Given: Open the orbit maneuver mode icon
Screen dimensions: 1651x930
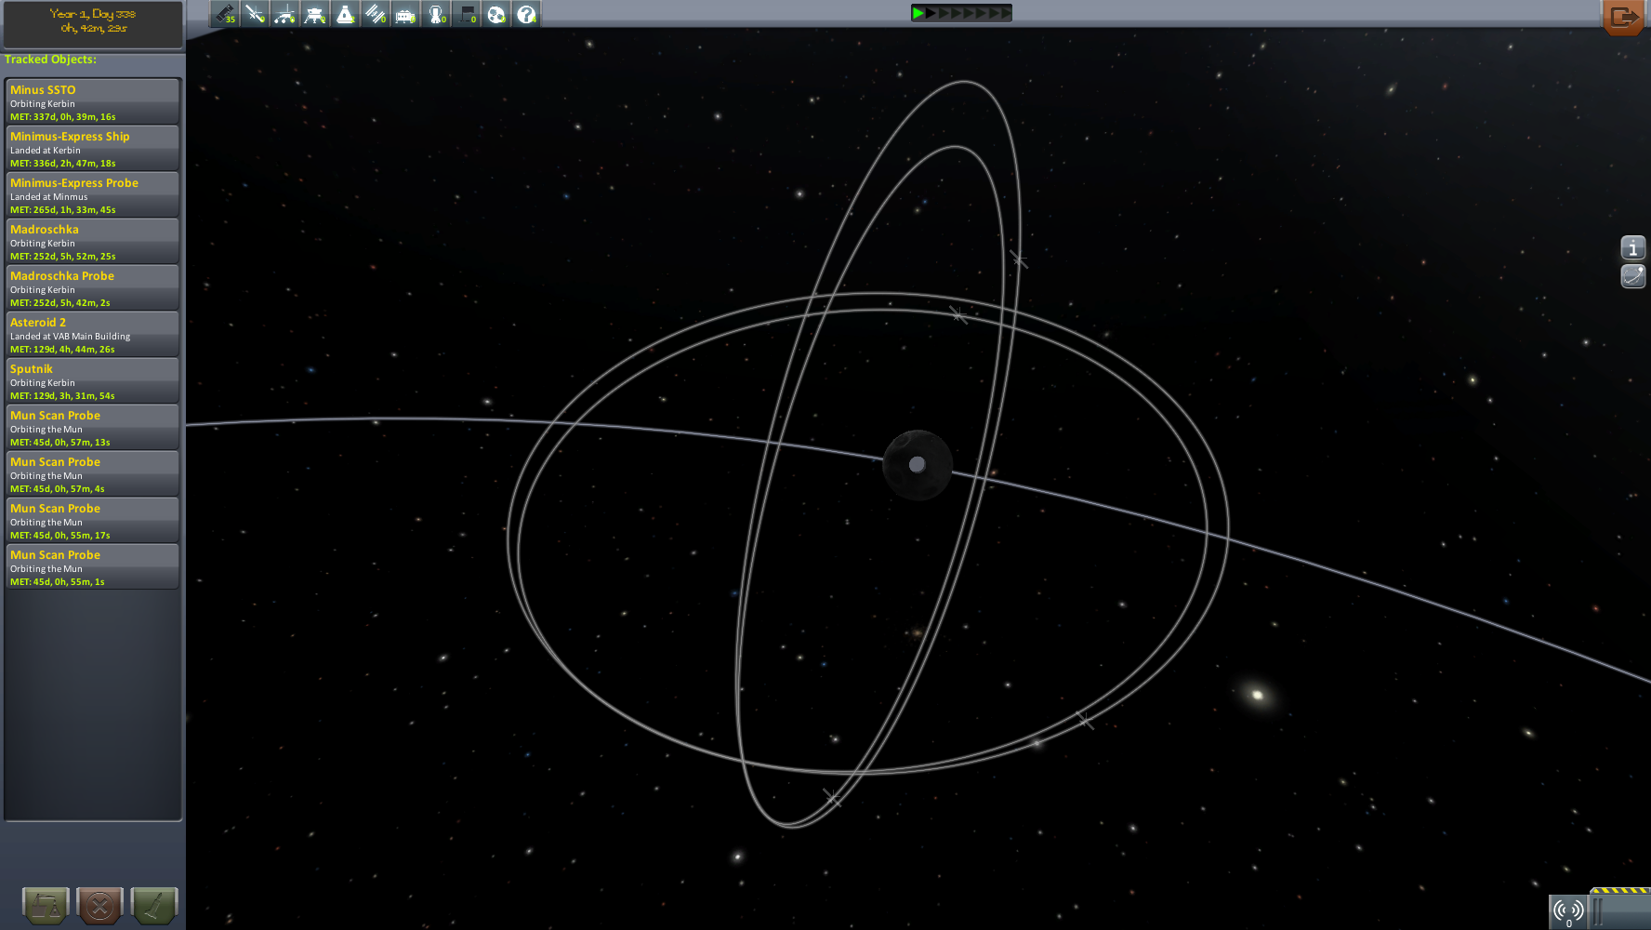Looking at the screenshot, I should pos(1632,276).
